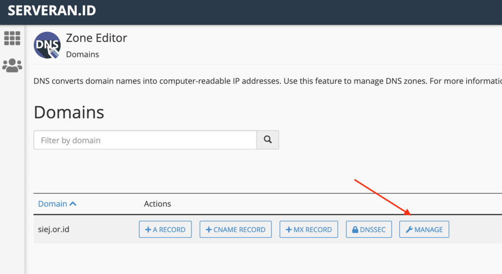The image size is (502, 274).
Task: Open the apps grid icon in sidebar
Action: pos(12,38)
